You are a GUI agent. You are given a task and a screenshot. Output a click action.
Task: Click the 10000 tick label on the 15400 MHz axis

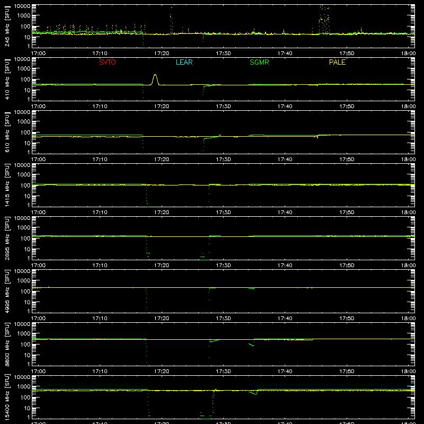click(x=22, y=377)
